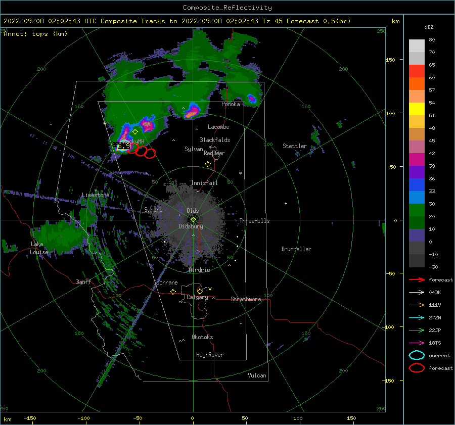Click the light gray swatch between 80 and 70
Viewport: 455px width, 425px height.
pos(417,46)
